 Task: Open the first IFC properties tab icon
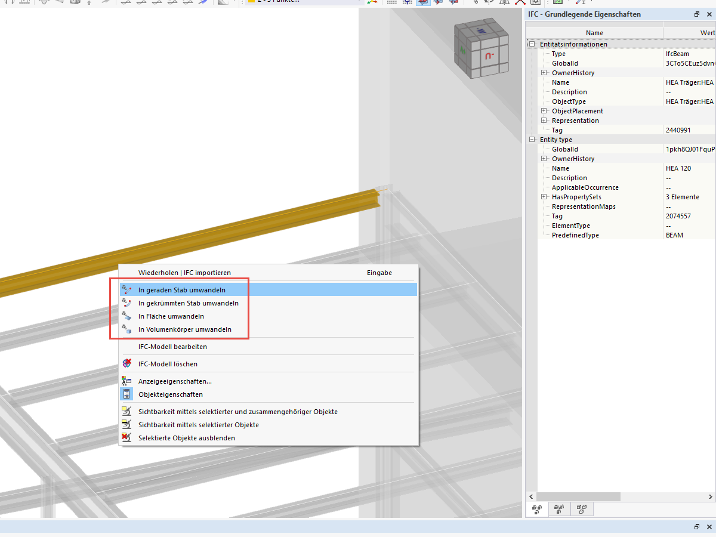[537, 509]
